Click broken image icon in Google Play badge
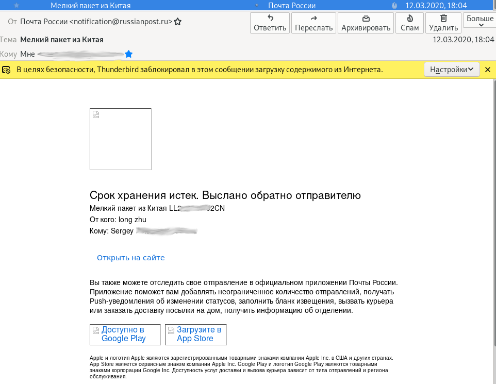 [96, 330]
